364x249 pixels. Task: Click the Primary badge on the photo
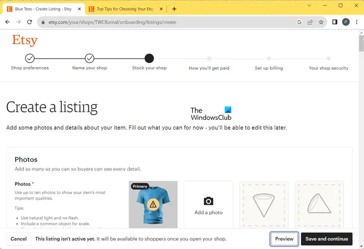[140, 186]
